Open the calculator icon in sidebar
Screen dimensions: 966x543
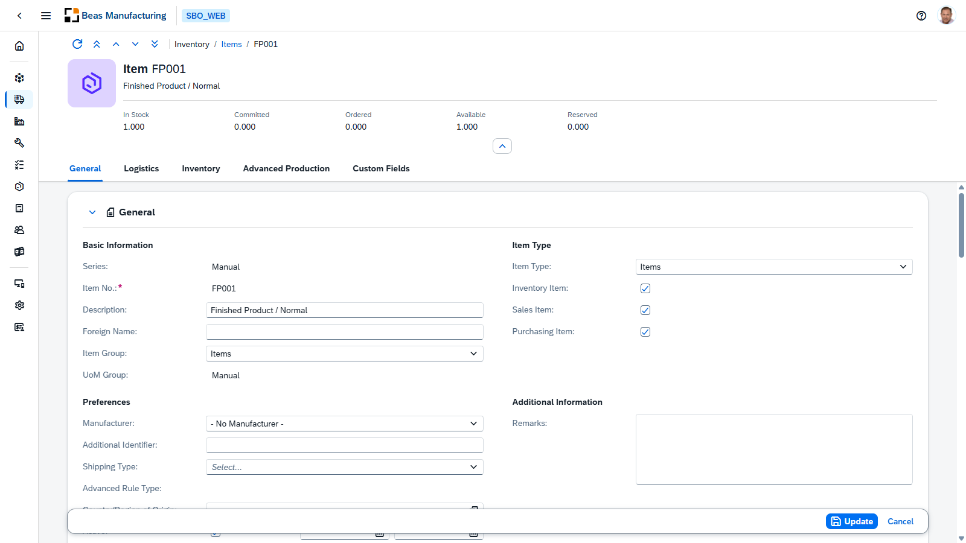(x=19, y=208)
